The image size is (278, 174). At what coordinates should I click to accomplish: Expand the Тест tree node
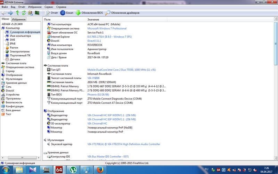tap(8, 114)
